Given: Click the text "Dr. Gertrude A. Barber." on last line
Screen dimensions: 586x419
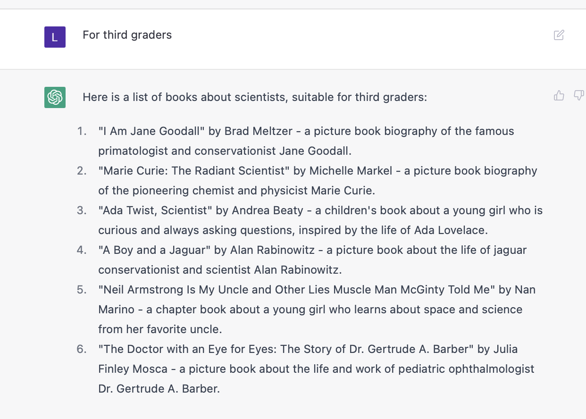Looking at the screenshot, I should tap(159, 389).
